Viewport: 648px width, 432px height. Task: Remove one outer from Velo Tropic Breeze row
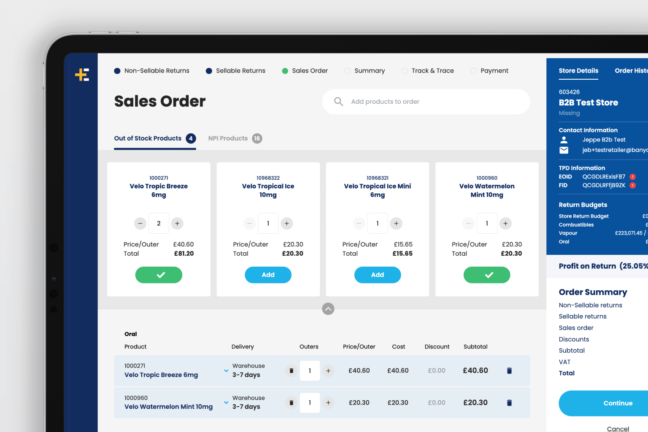coord(291,371)
